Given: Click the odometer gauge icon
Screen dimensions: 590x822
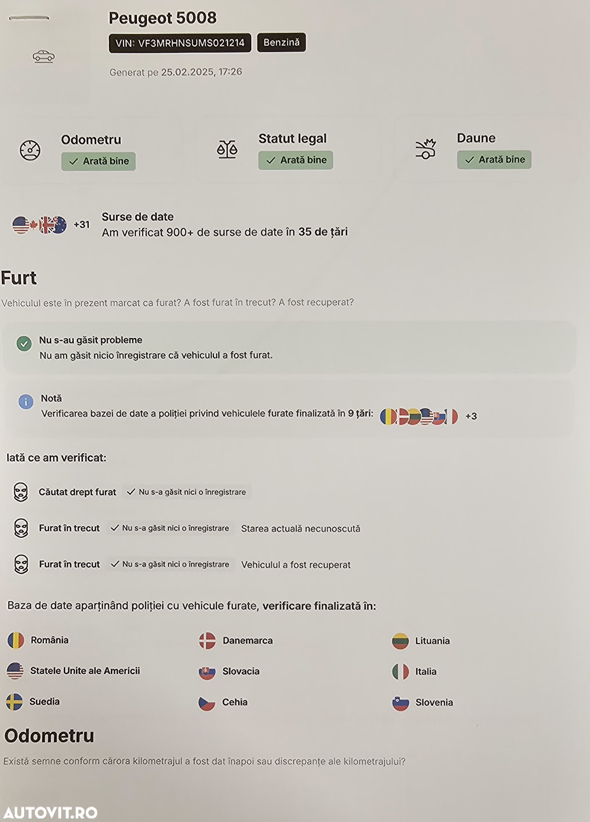Looking at the screenshot, I should tap(30, 150).
